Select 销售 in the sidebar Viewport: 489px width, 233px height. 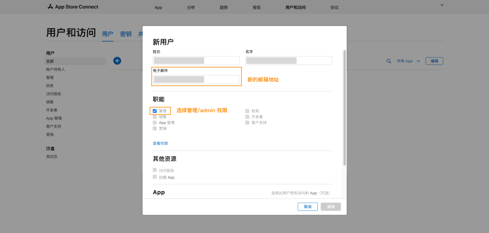tap(50, 102)
